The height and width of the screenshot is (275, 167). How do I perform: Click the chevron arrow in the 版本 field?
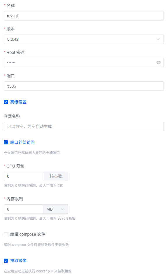[158, 39]
